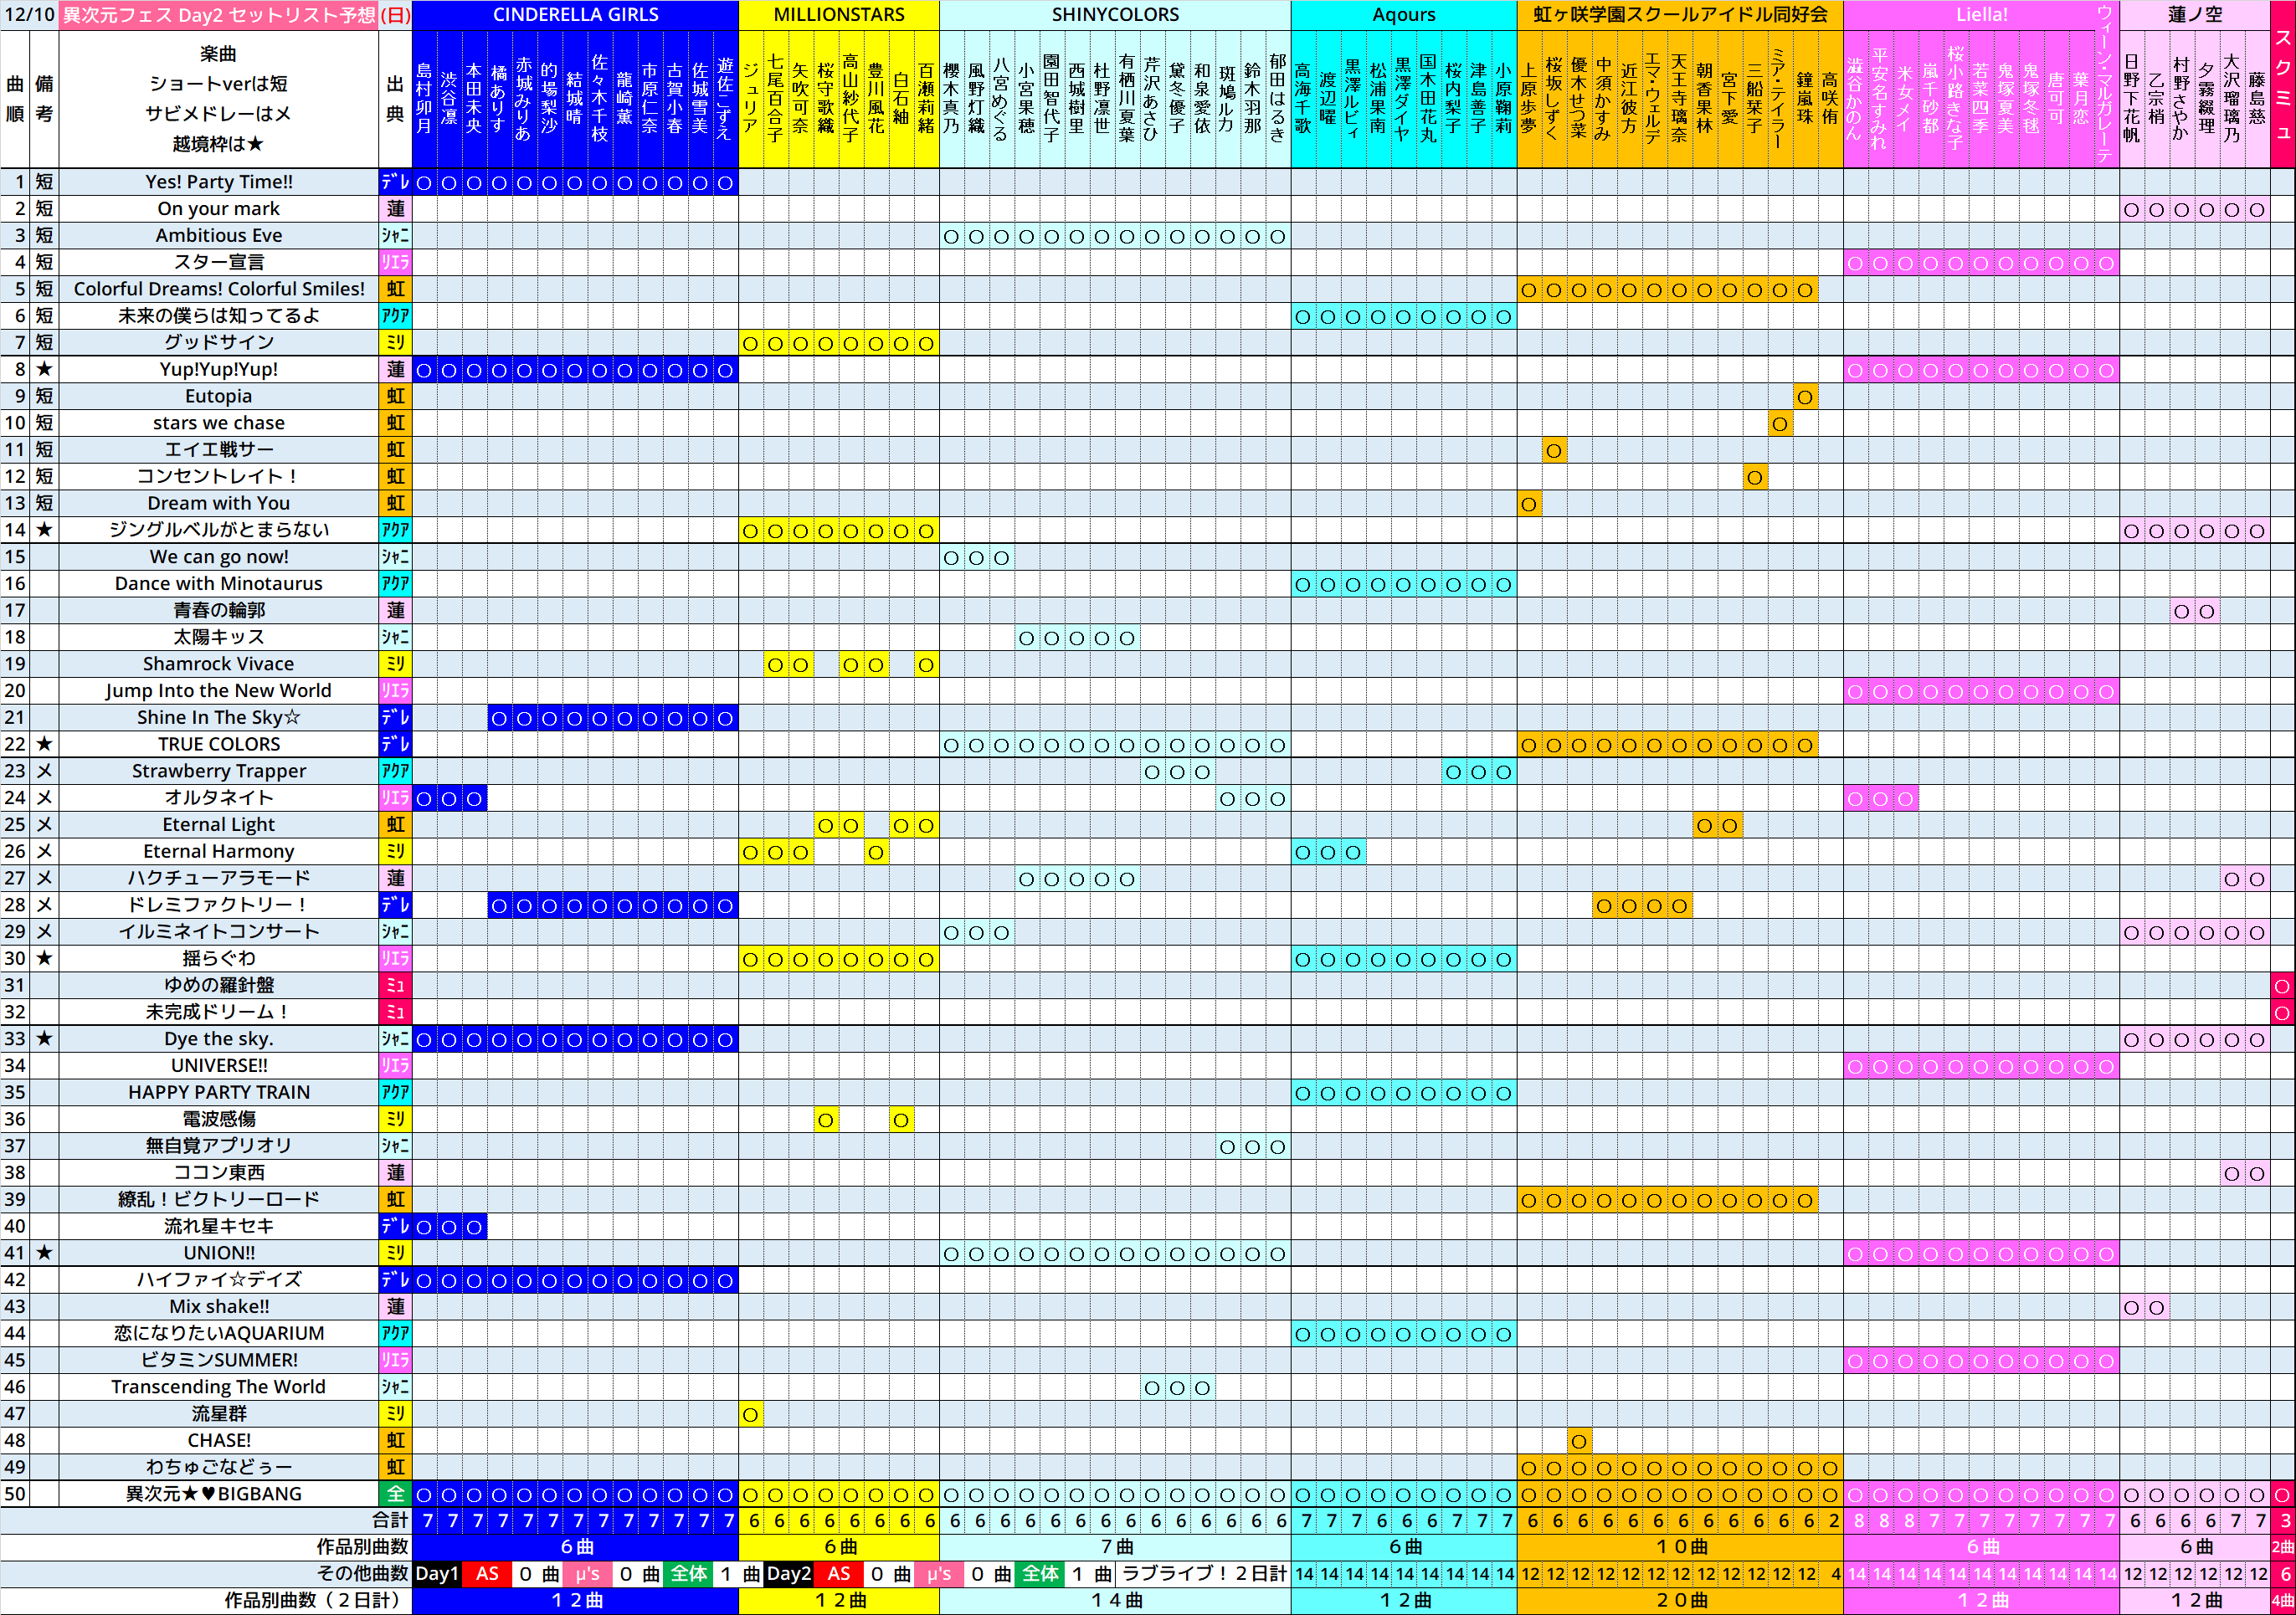Select the ドレミファクトリー！ song cell
The height and width of the screenshot is (1615, 2296).
click(219, 905)
